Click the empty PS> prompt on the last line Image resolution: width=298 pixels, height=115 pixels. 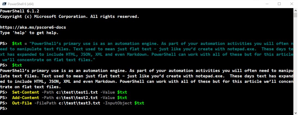click(x=4, y=108)
